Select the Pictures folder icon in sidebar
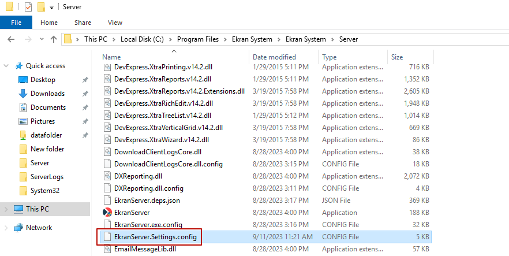The width and height of the screenshot is (509, 256). [23, 121]
